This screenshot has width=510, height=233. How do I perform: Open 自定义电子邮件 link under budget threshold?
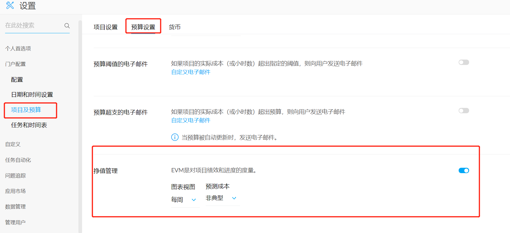tap(191, 72)
